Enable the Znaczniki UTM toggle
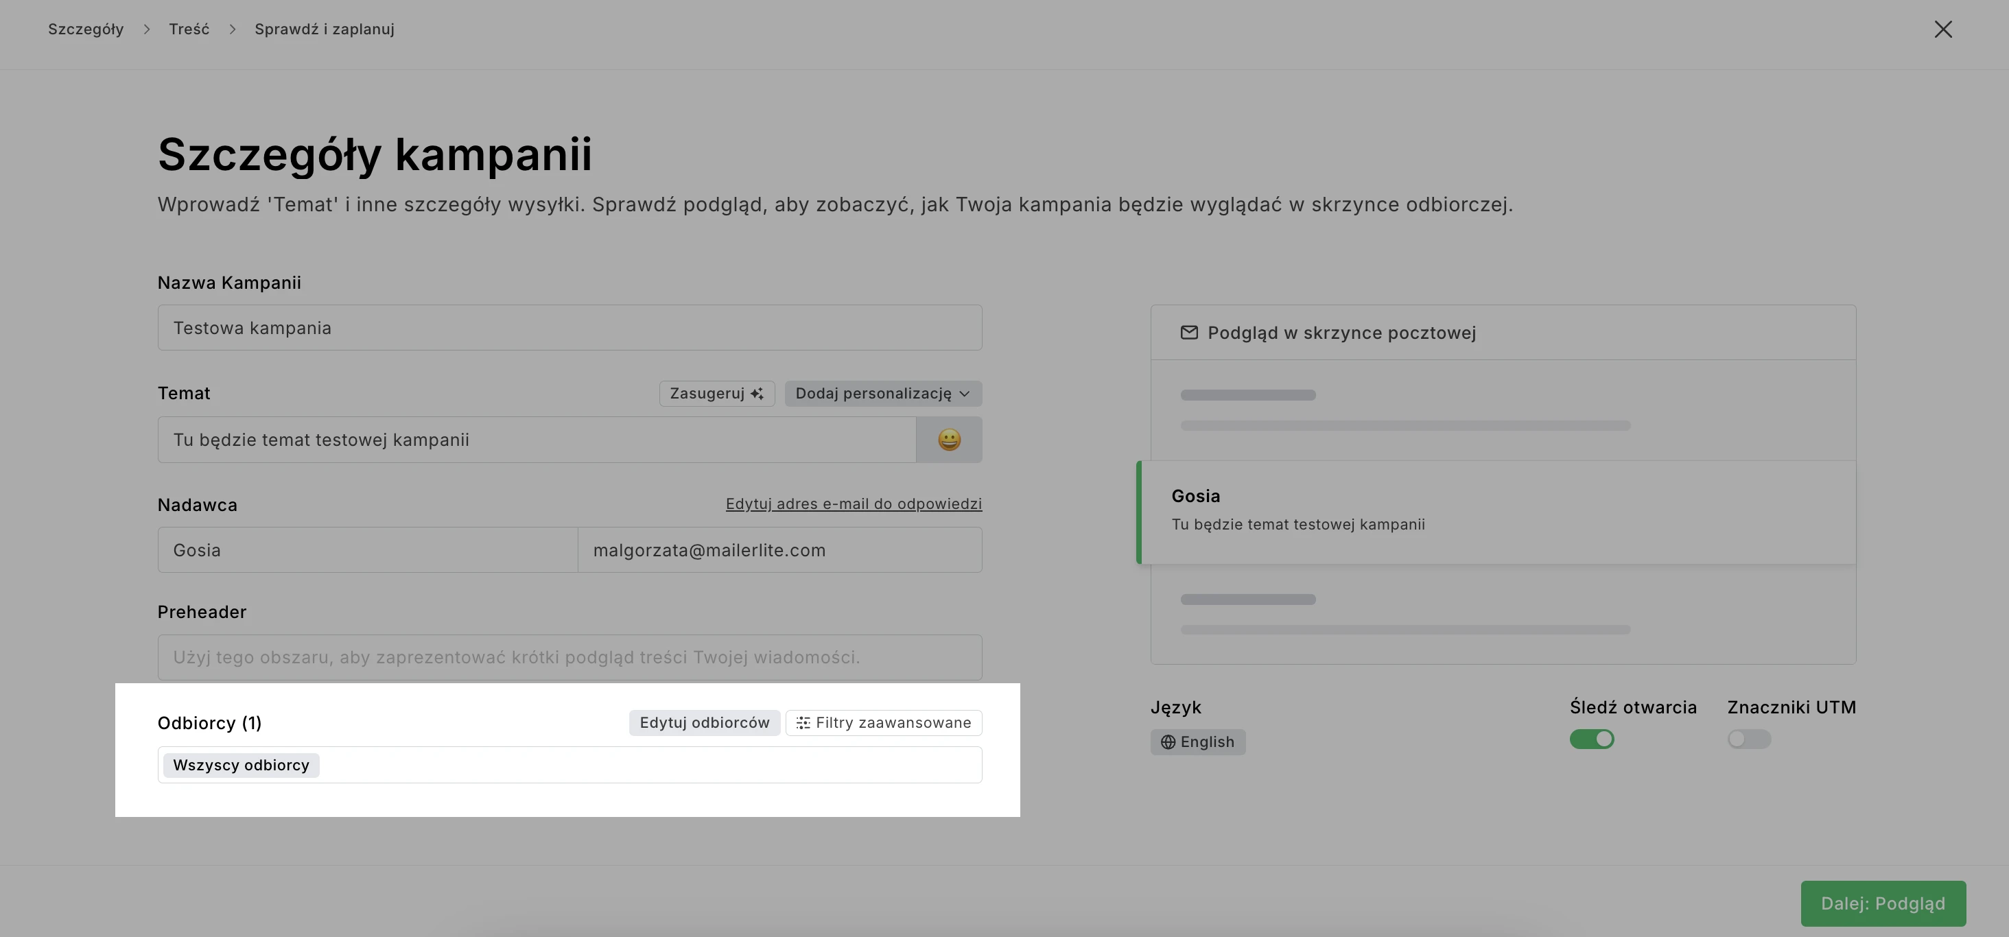 [1748, 739]
